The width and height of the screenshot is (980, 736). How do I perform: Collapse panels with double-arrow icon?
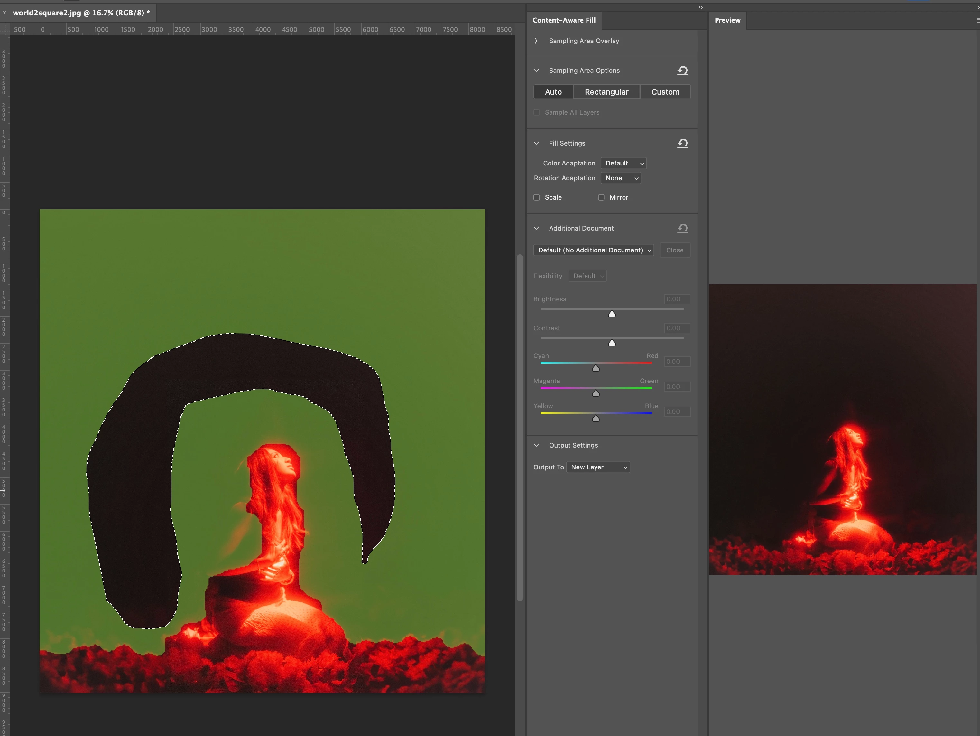(700, 7)
